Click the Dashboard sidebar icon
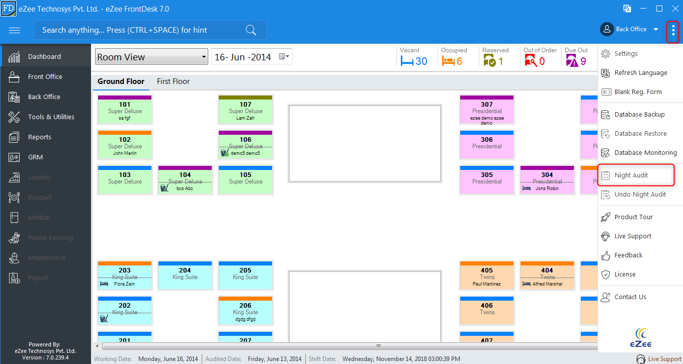The height and width of the screenshot is (364, 683). tap(14, 56)
